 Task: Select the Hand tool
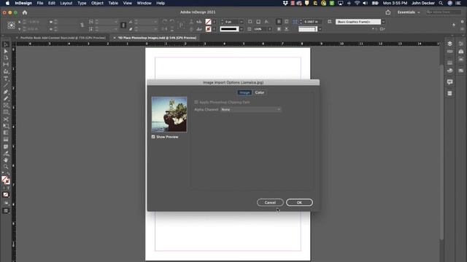(6, 160)
